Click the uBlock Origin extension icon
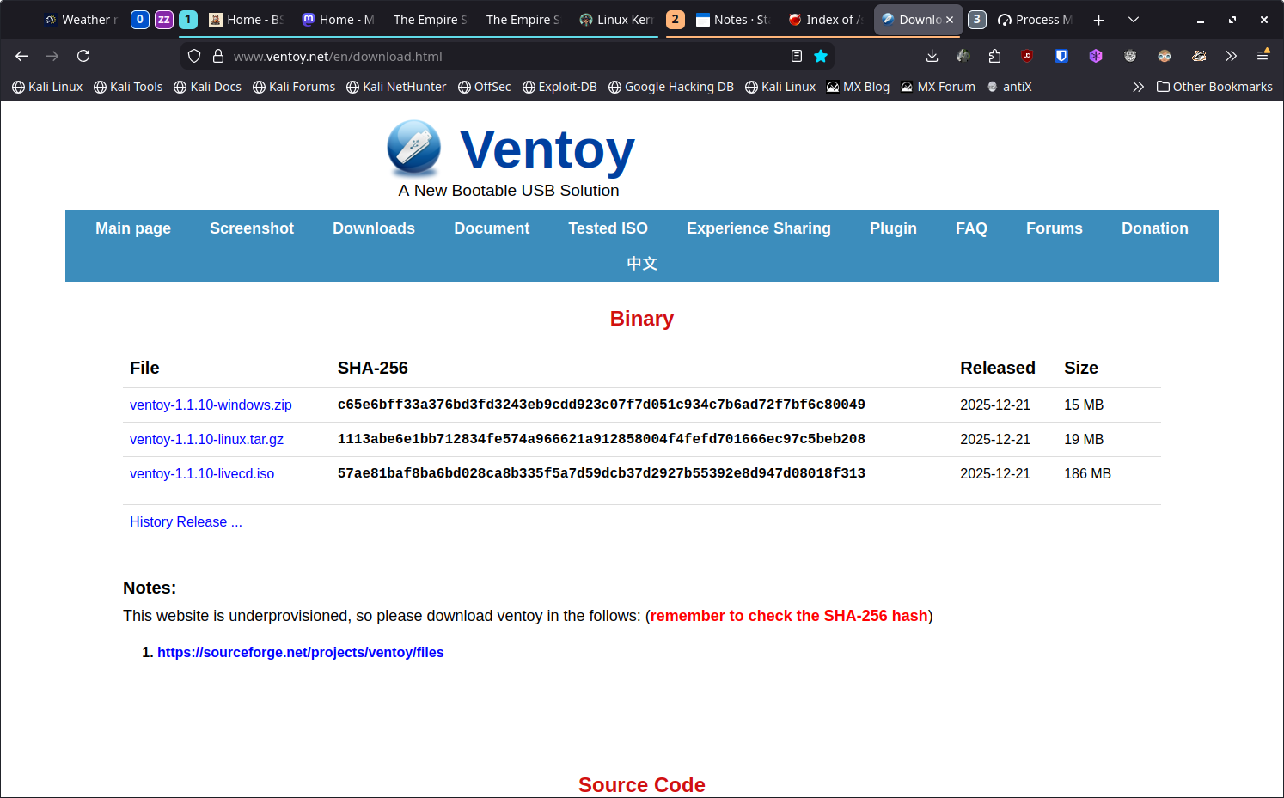The height and width of the screenshot is (798, 1284). [x=1027, y=56]
